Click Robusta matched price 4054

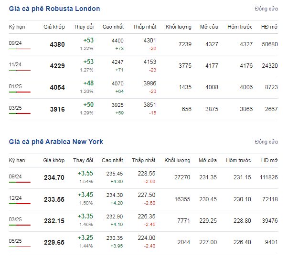pyautogui.click(x=57, y=87)
